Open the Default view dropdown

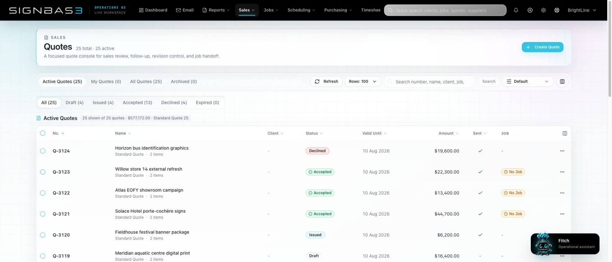528,81
